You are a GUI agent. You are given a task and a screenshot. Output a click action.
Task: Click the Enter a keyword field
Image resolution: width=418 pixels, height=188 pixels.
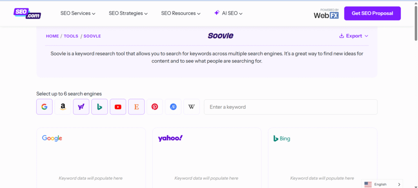click(290, 107)
